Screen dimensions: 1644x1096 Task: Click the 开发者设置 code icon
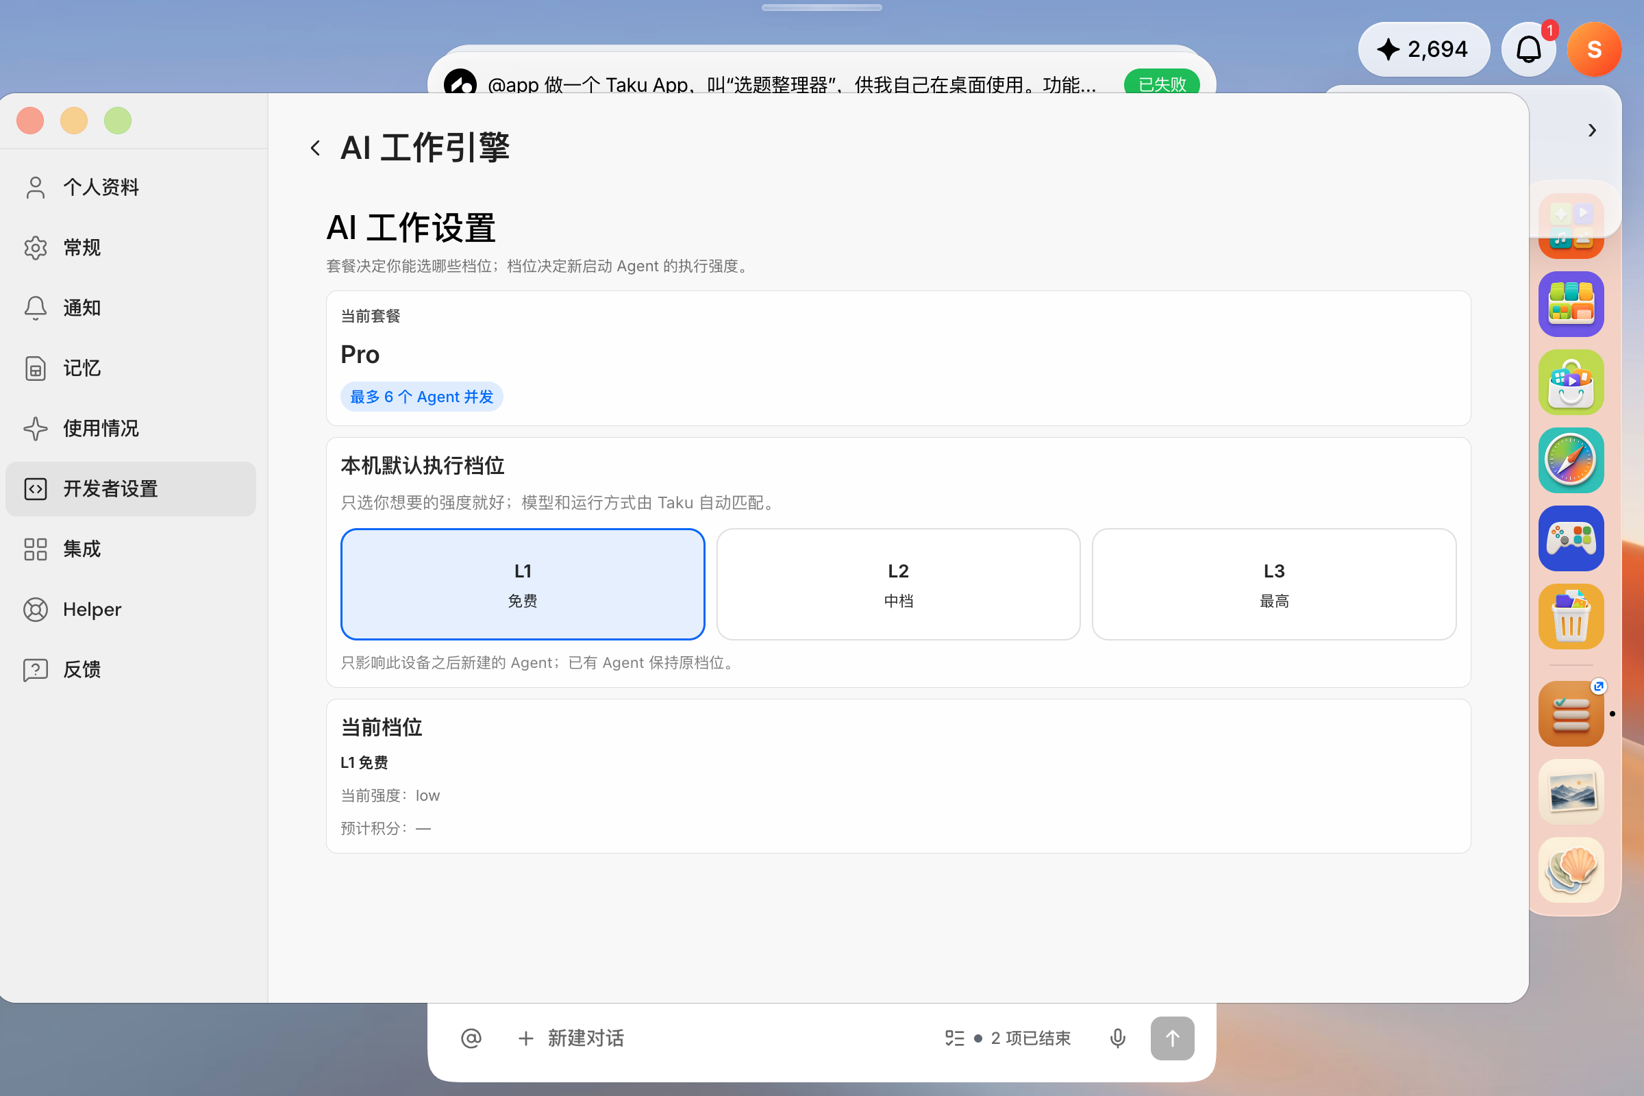36,488
